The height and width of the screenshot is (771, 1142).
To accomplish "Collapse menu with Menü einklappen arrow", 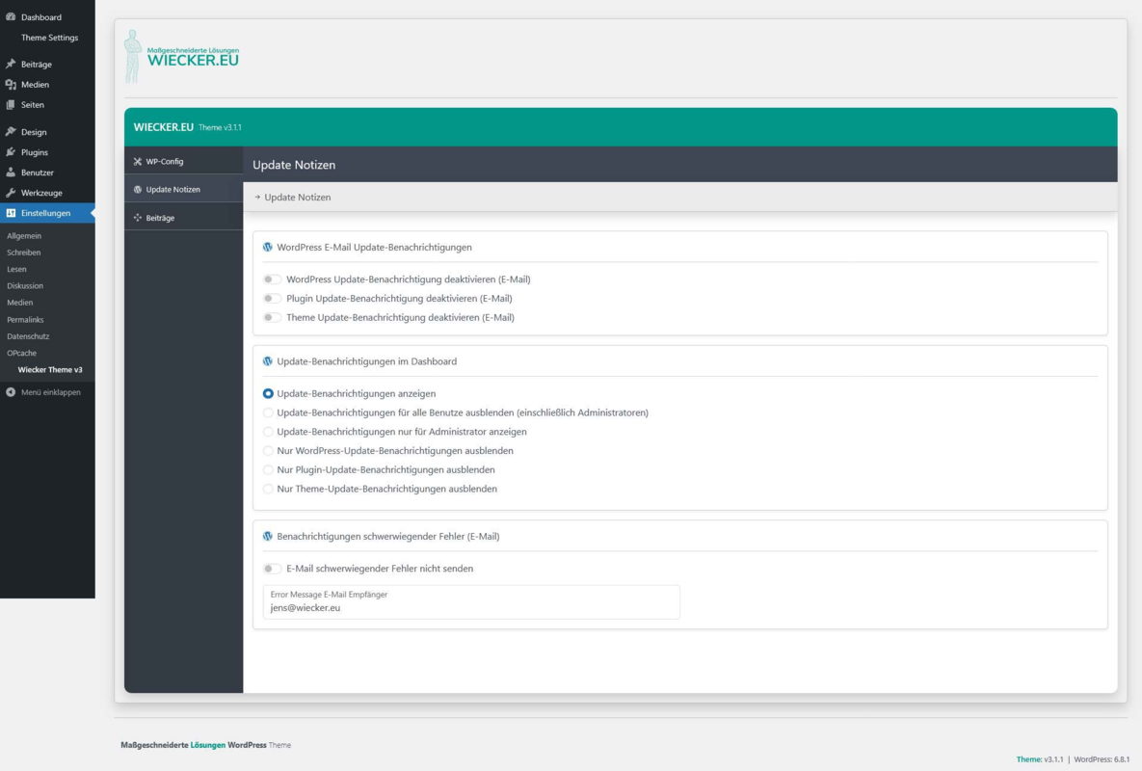I will pyautogui.click(x=11, y=392).
